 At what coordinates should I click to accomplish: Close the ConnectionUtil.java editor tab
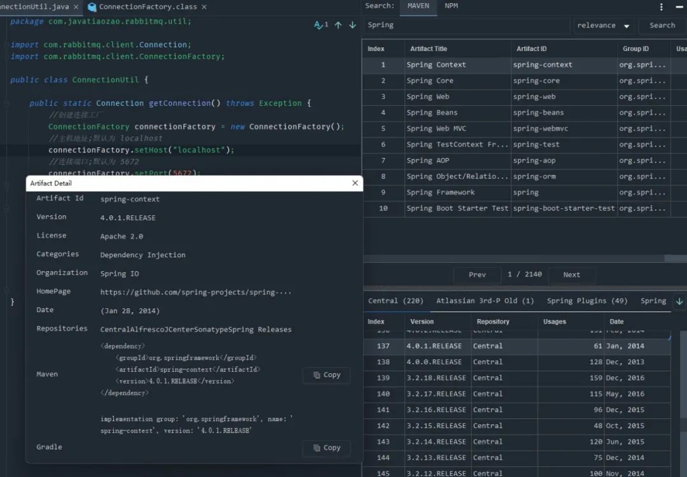pos(76,7)
